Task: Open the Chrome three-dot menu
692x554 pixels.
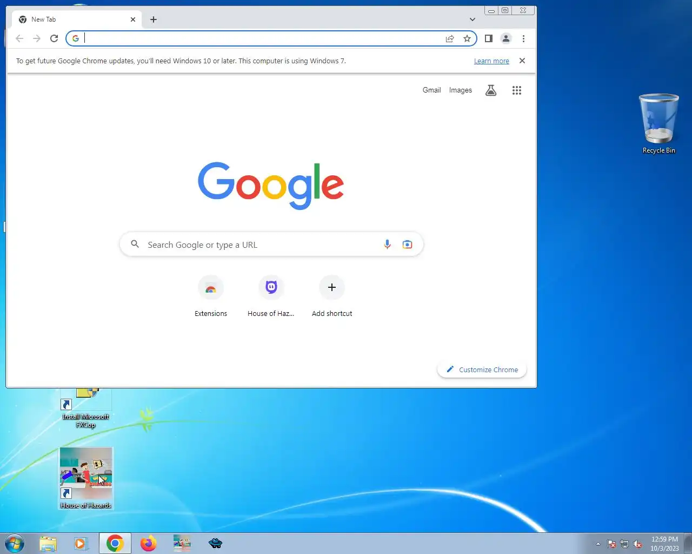Action: point(523,38)
